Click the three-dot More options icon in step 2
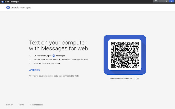 [x=60, y=59]
